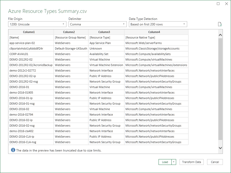The width and height of the screenshot is (231, 173).
Task: Click Microsoft.Network/publicIPAddresses in DEMO-2012R2-02-ip row
Action: [x=156, y=76]
